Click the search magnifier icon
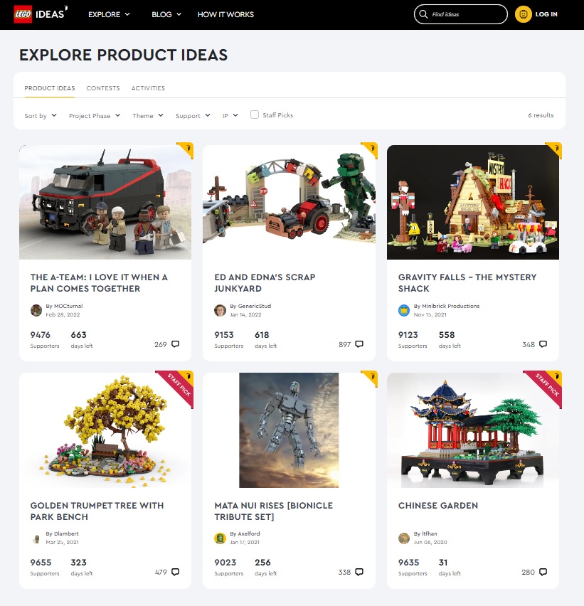The image size is (584, 606). coord(423,14)
